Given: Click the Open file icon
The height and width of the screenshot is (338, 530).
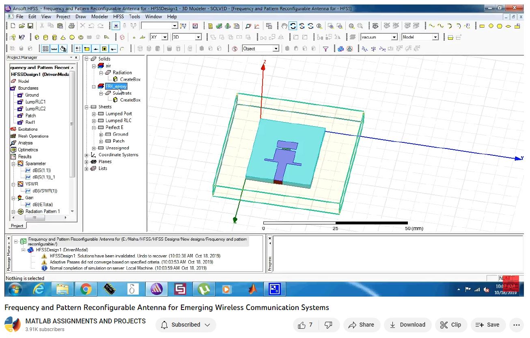Looking at the screenshot, I should click(22, 26).
